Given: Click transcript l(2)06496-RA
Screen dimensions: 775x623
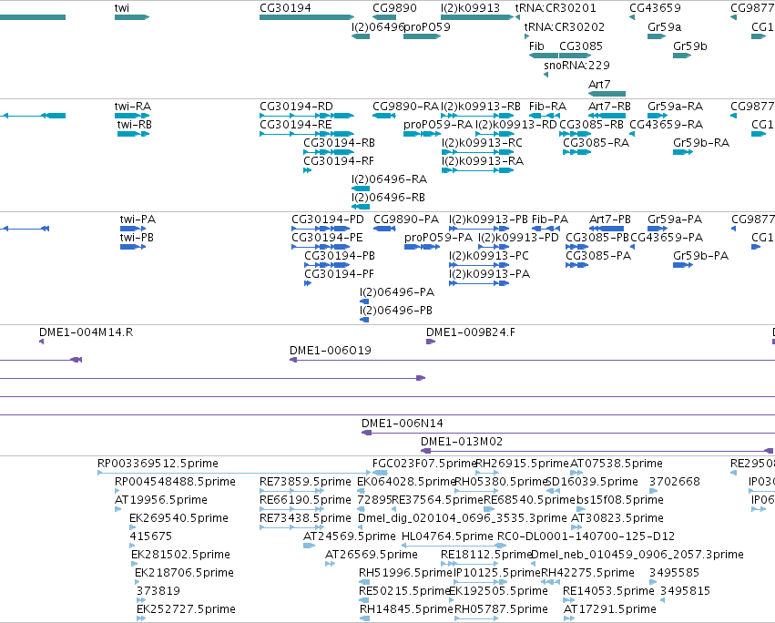Looking at the screenshot, I should point(361,189).
